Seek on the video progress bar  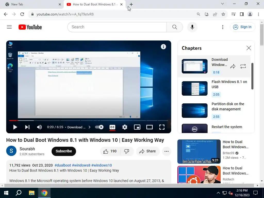click(x=89, y=121)
